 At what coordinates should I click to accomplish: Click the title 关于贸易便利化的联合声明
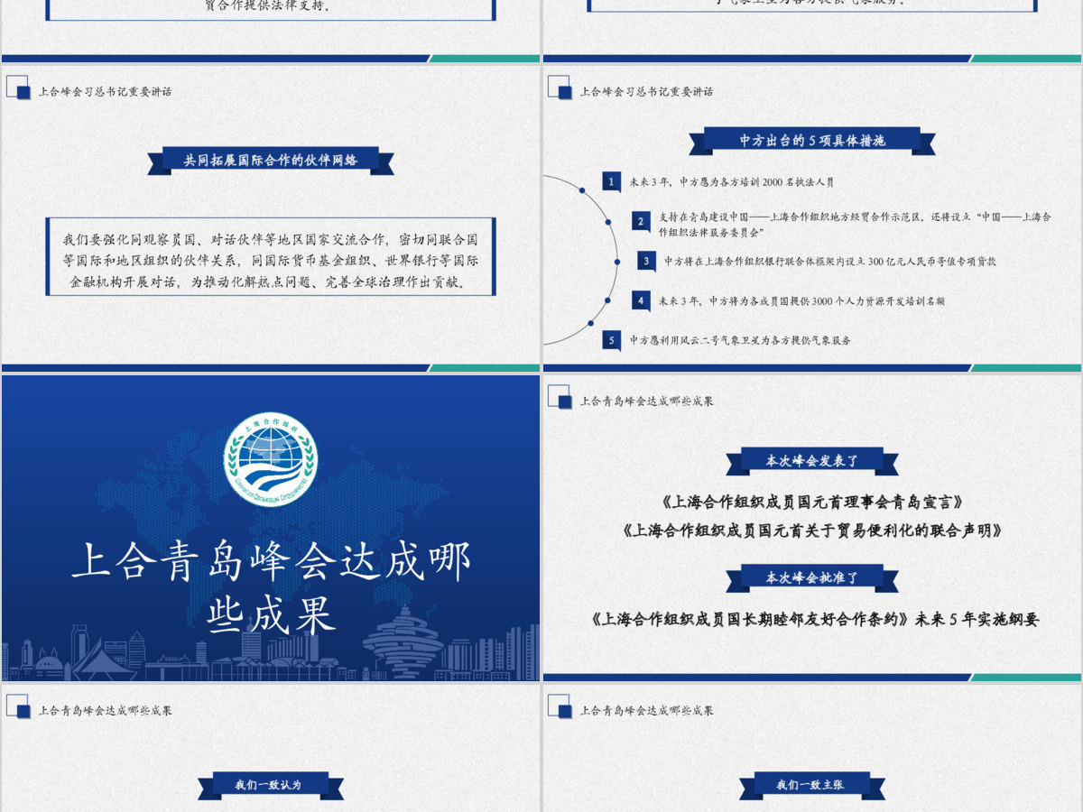point(812,531)
